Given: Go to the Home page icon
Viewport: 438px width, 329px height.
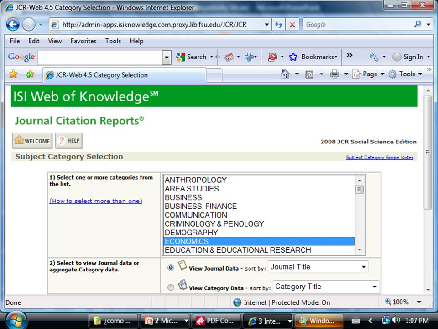Looking at the screenshot, I should tap(285, 74).
